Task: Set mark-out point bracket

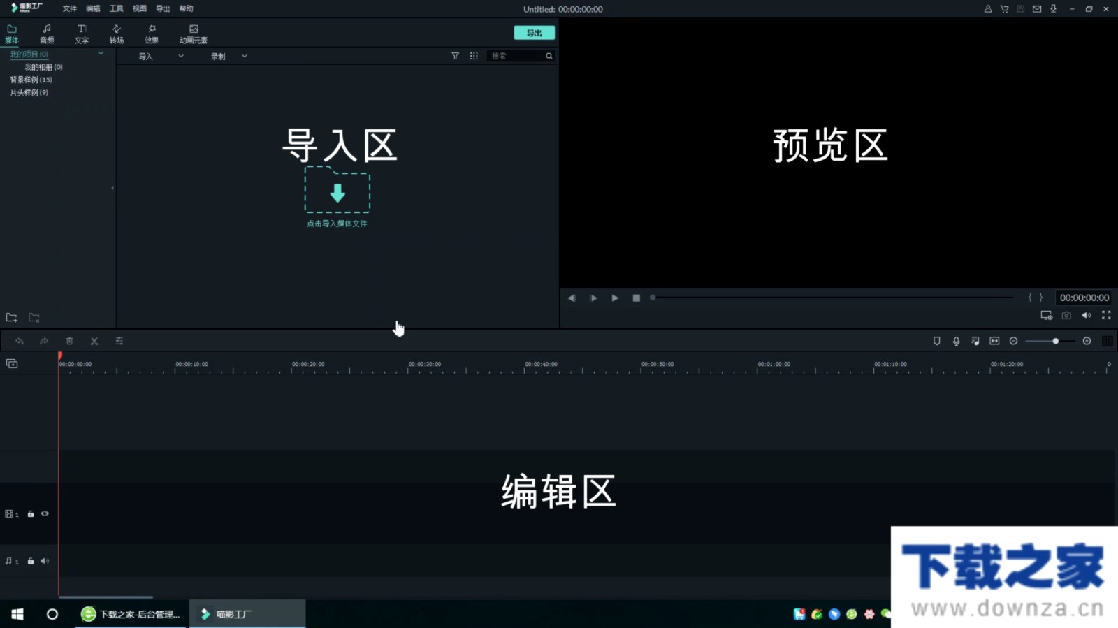Action: tap(1041, 298)
